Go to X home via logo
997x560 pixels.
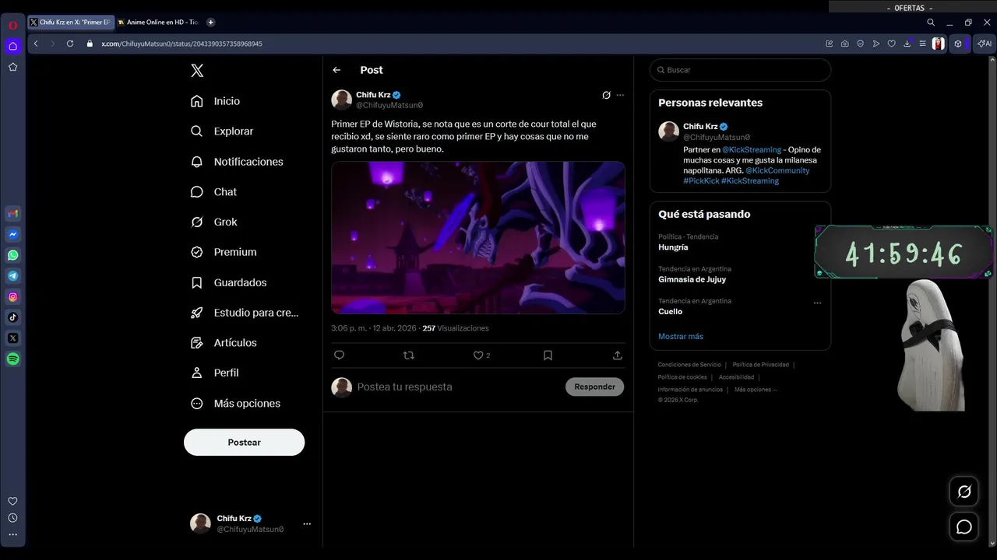197,71
